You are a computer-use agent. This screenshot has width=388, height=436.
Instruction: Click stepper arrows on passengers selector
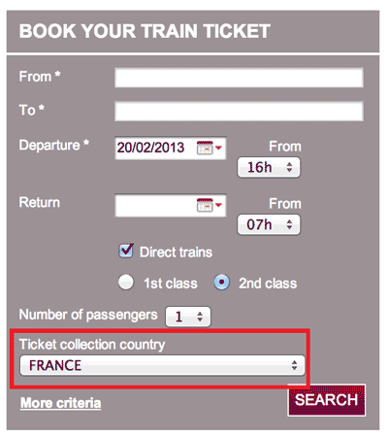point(200,317)
